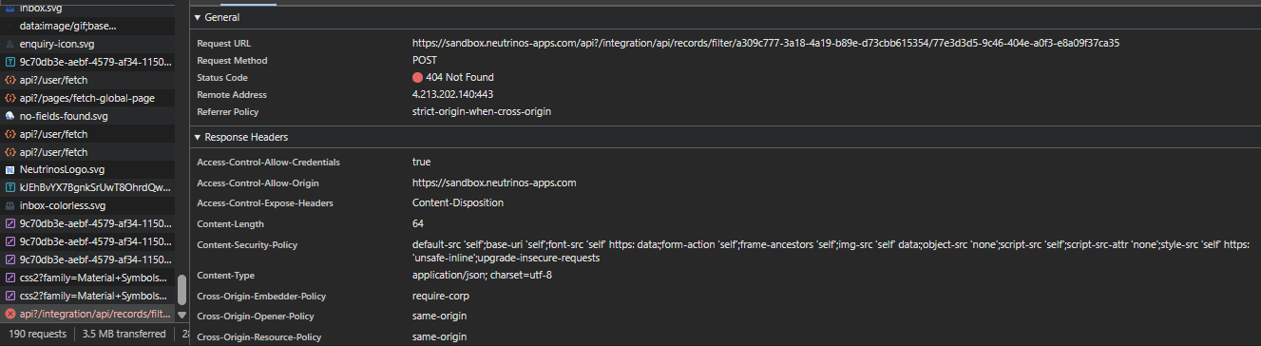1261x346 pixels.
Task: Select the api?/integration/api/records/filter request
Action: tap(87, 314)
